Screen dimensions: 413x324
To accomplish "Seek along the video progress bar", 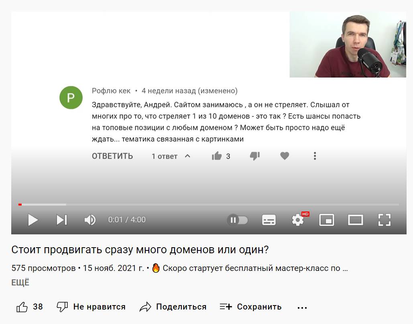I will click(x=209, y=205).
